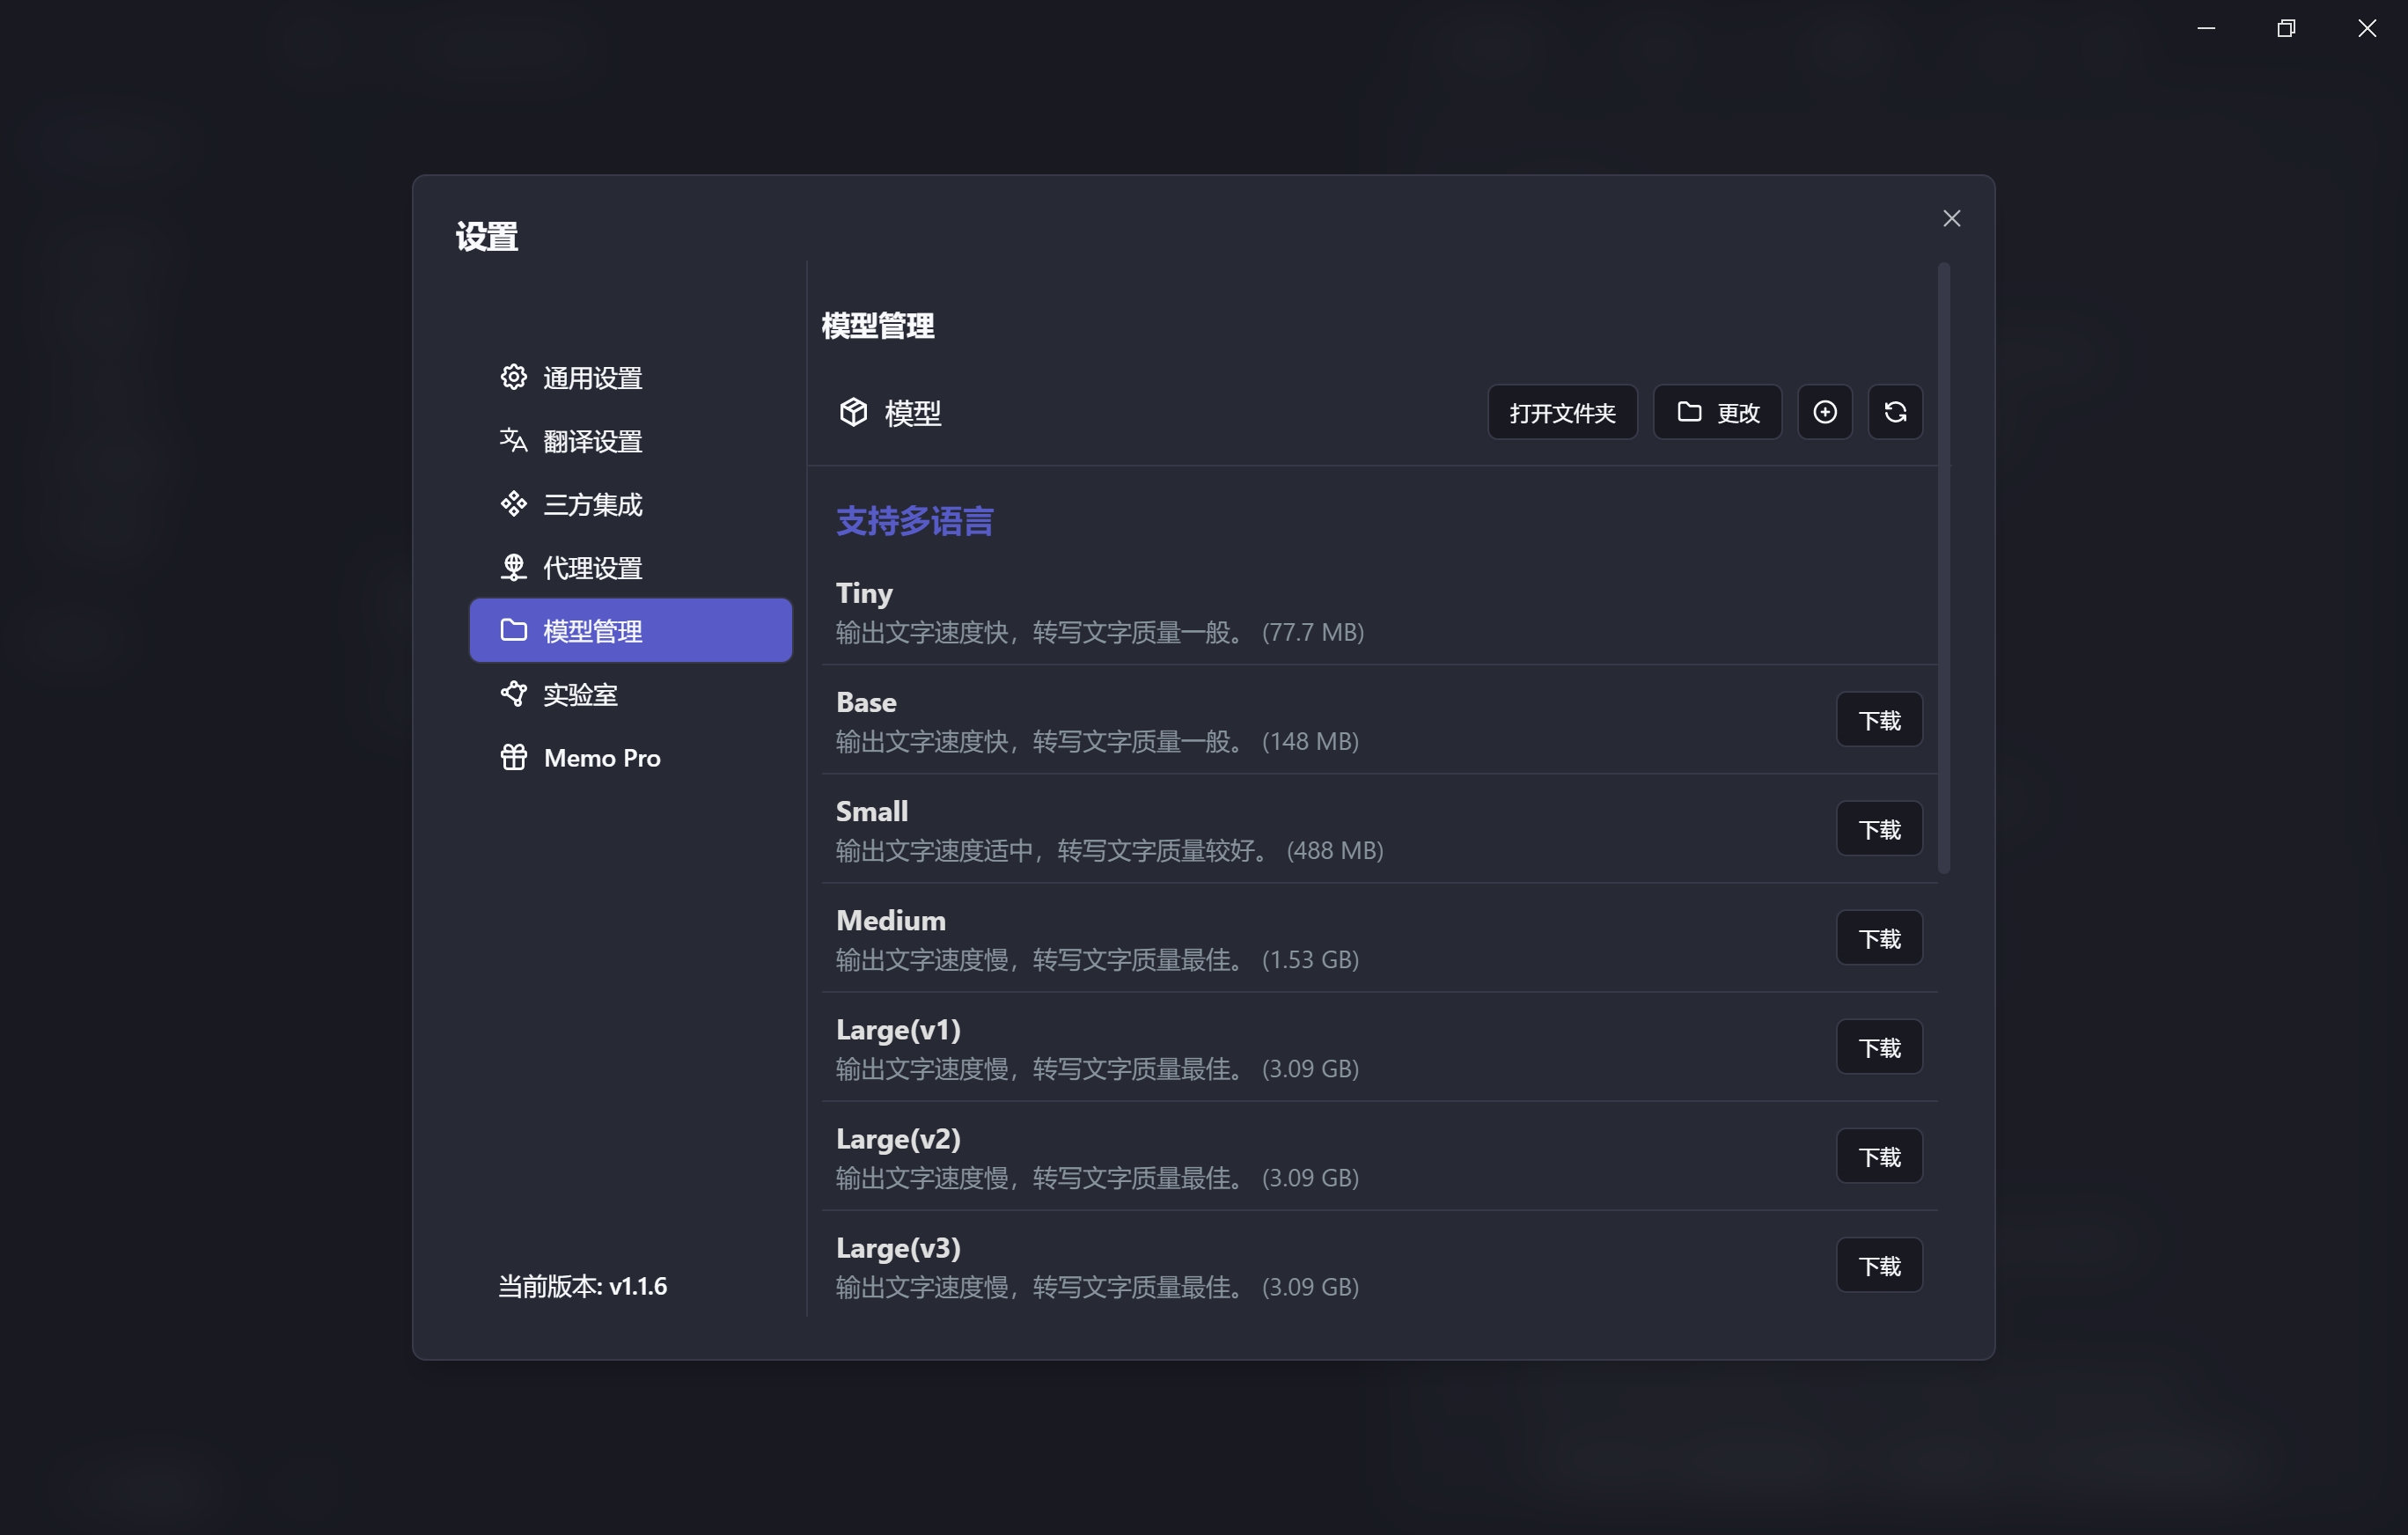The width and height of the screenshot is (2408, 1535).
Task: Click the add model plus-circle icon
Action: click(1824, 412)
